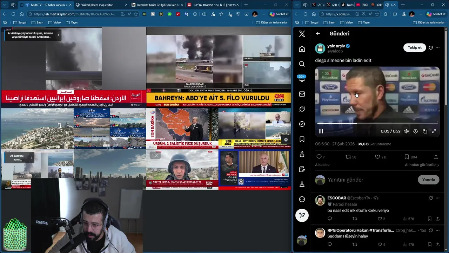Expand the video to fullscreen
Viewport: 449px width, 253px height.
click(x=434, y=131)
